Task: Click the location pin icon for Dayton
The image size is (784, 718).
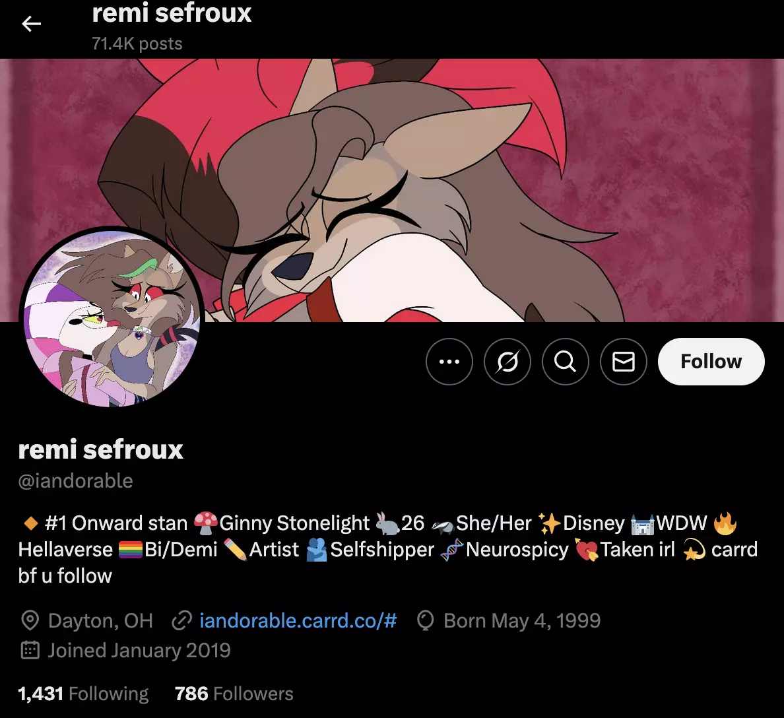Action: point(30,620)
